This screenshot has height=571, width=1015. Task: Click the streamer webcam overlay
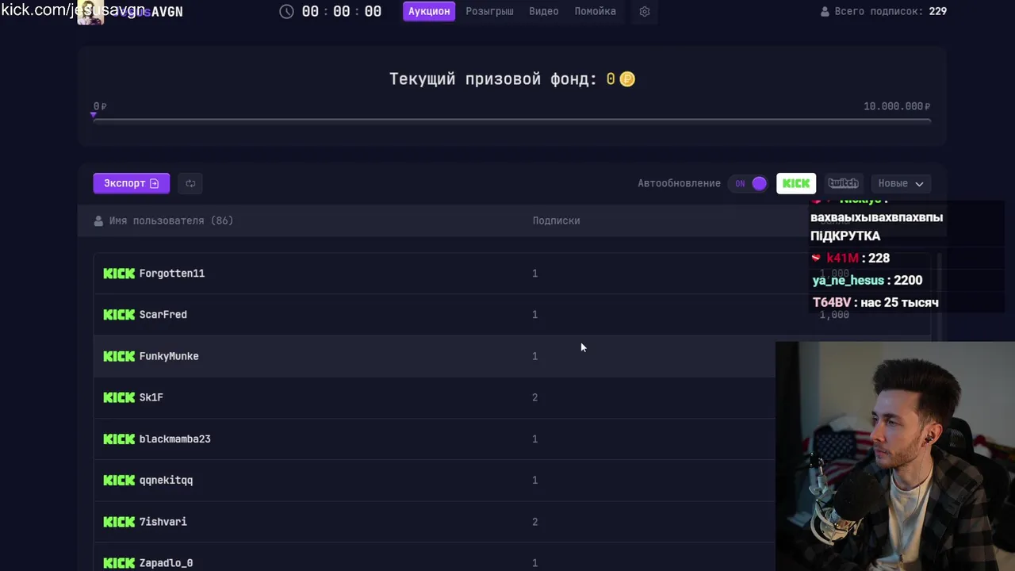(x=895, y=456)
